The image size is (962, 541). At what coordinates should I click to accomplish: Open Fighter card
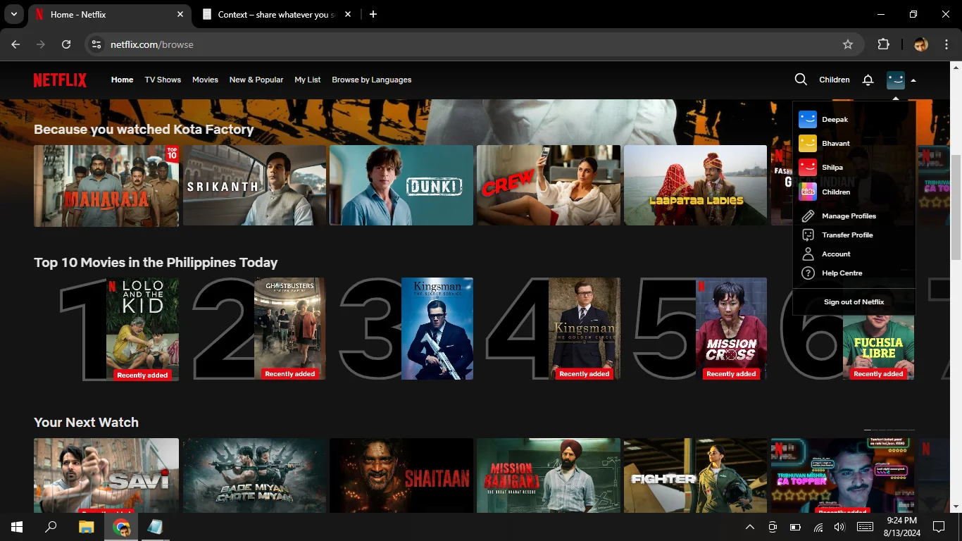pyautogui.click(x=696, y=475)
